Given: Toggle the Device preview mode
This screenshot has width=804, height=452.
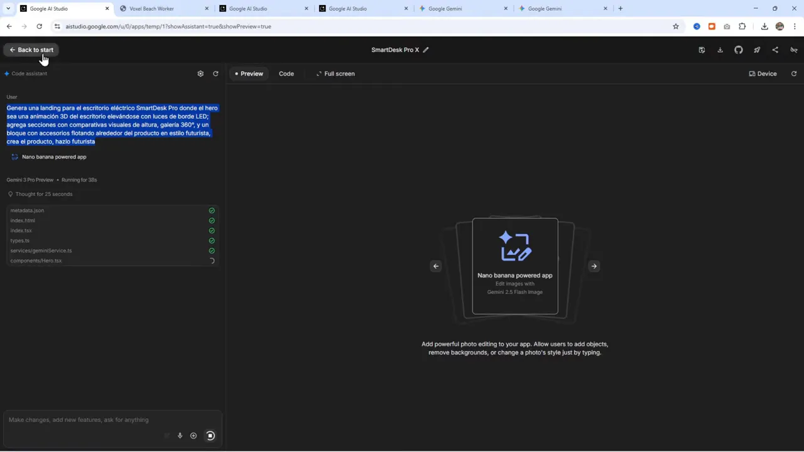Looking at the screenshot, I should (x=763, y=73).
